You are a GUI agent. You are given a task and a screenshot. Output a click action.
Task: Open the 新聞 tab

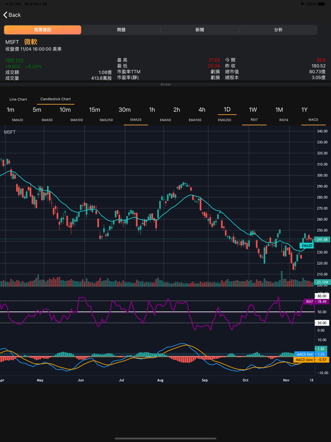click(200, 30)
